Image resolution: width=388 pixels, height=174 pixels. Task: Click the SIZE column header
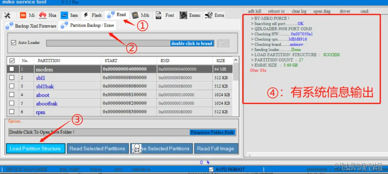[222, 61]
